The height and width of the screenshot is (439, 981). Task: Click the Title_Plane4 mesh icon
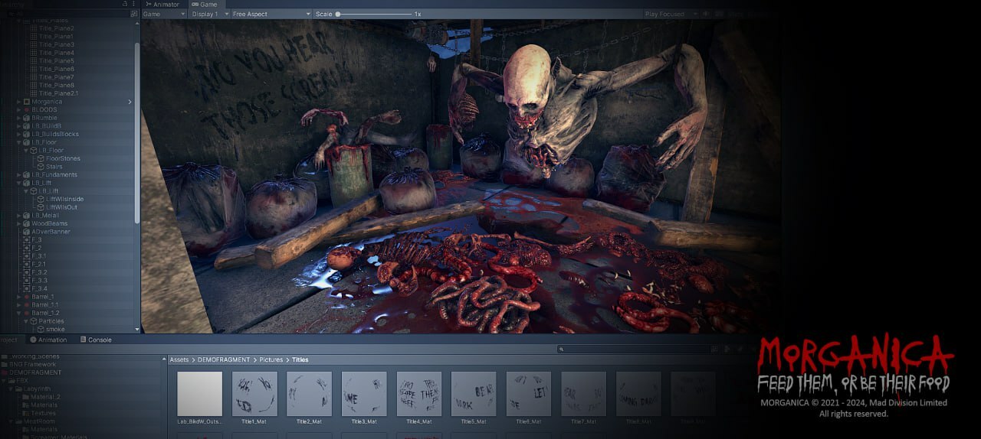click(34, 53)
